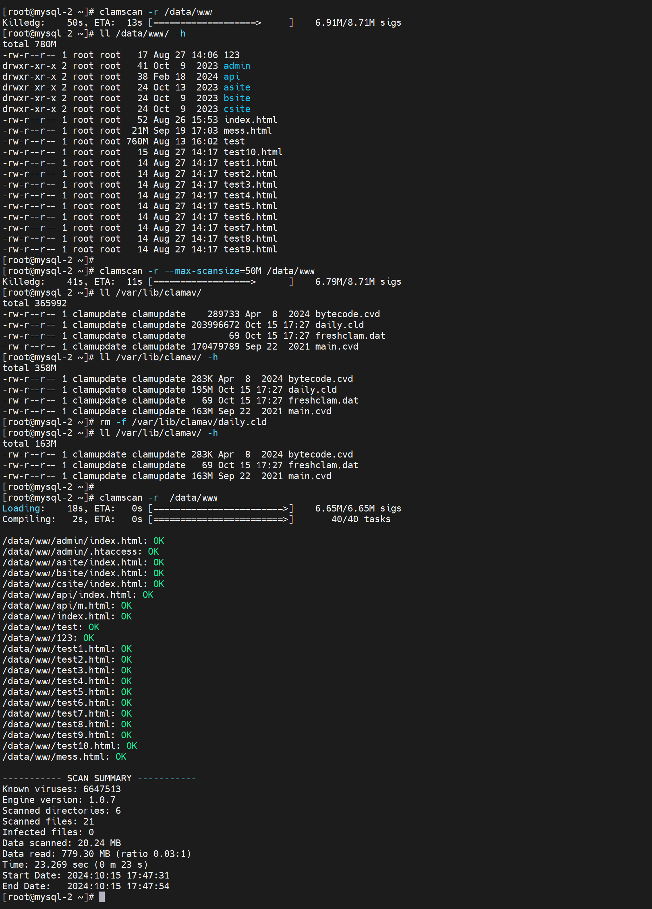Click the 'Infected files: 0' line

point(48,832)
